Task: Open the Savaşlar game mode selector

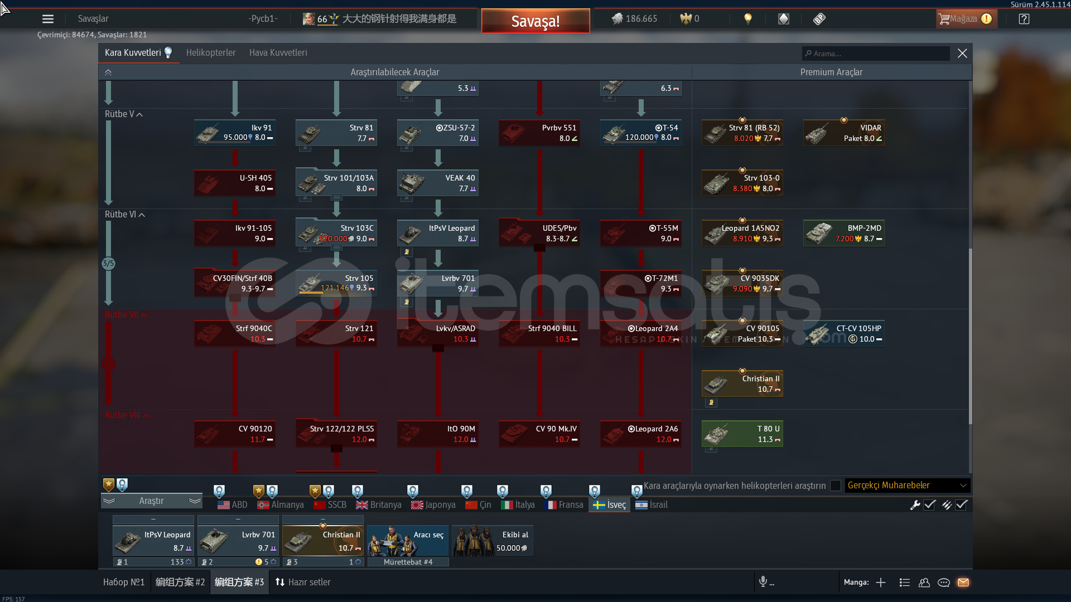Action: (x=93, y=19)
